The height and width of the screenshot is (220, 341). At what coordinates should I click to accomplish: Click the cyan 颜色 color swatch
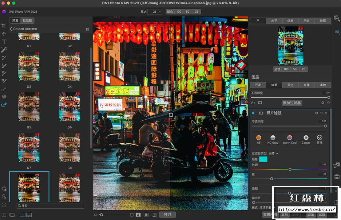tap(263, 159)
